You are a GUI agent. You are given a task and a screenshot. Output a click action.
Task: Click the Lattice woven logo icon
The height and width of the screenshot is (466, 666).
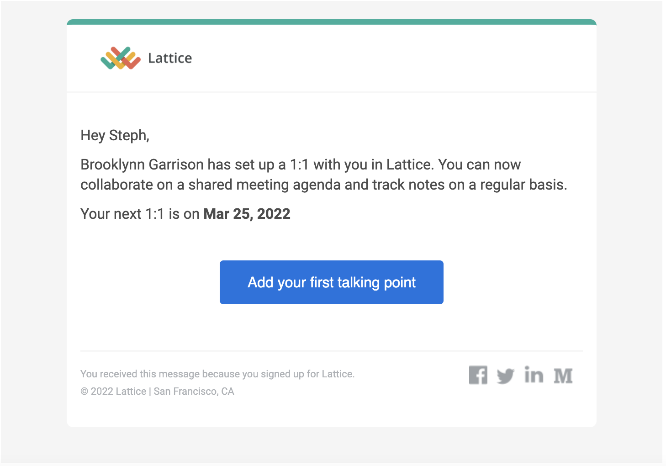pyautogui.click(x=121, y=58)
